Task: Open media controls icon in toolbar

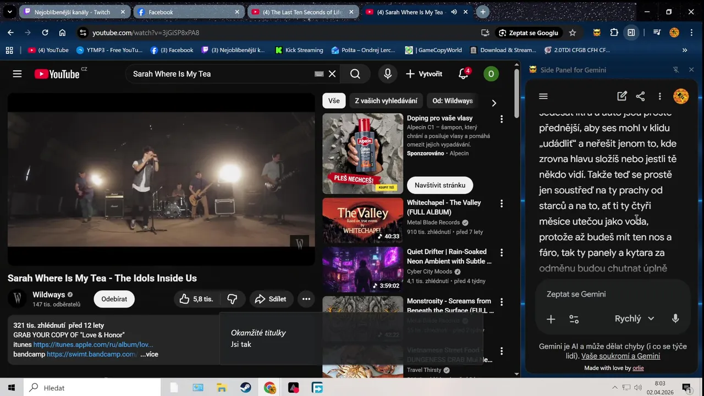Action: [x=657, y=32]
